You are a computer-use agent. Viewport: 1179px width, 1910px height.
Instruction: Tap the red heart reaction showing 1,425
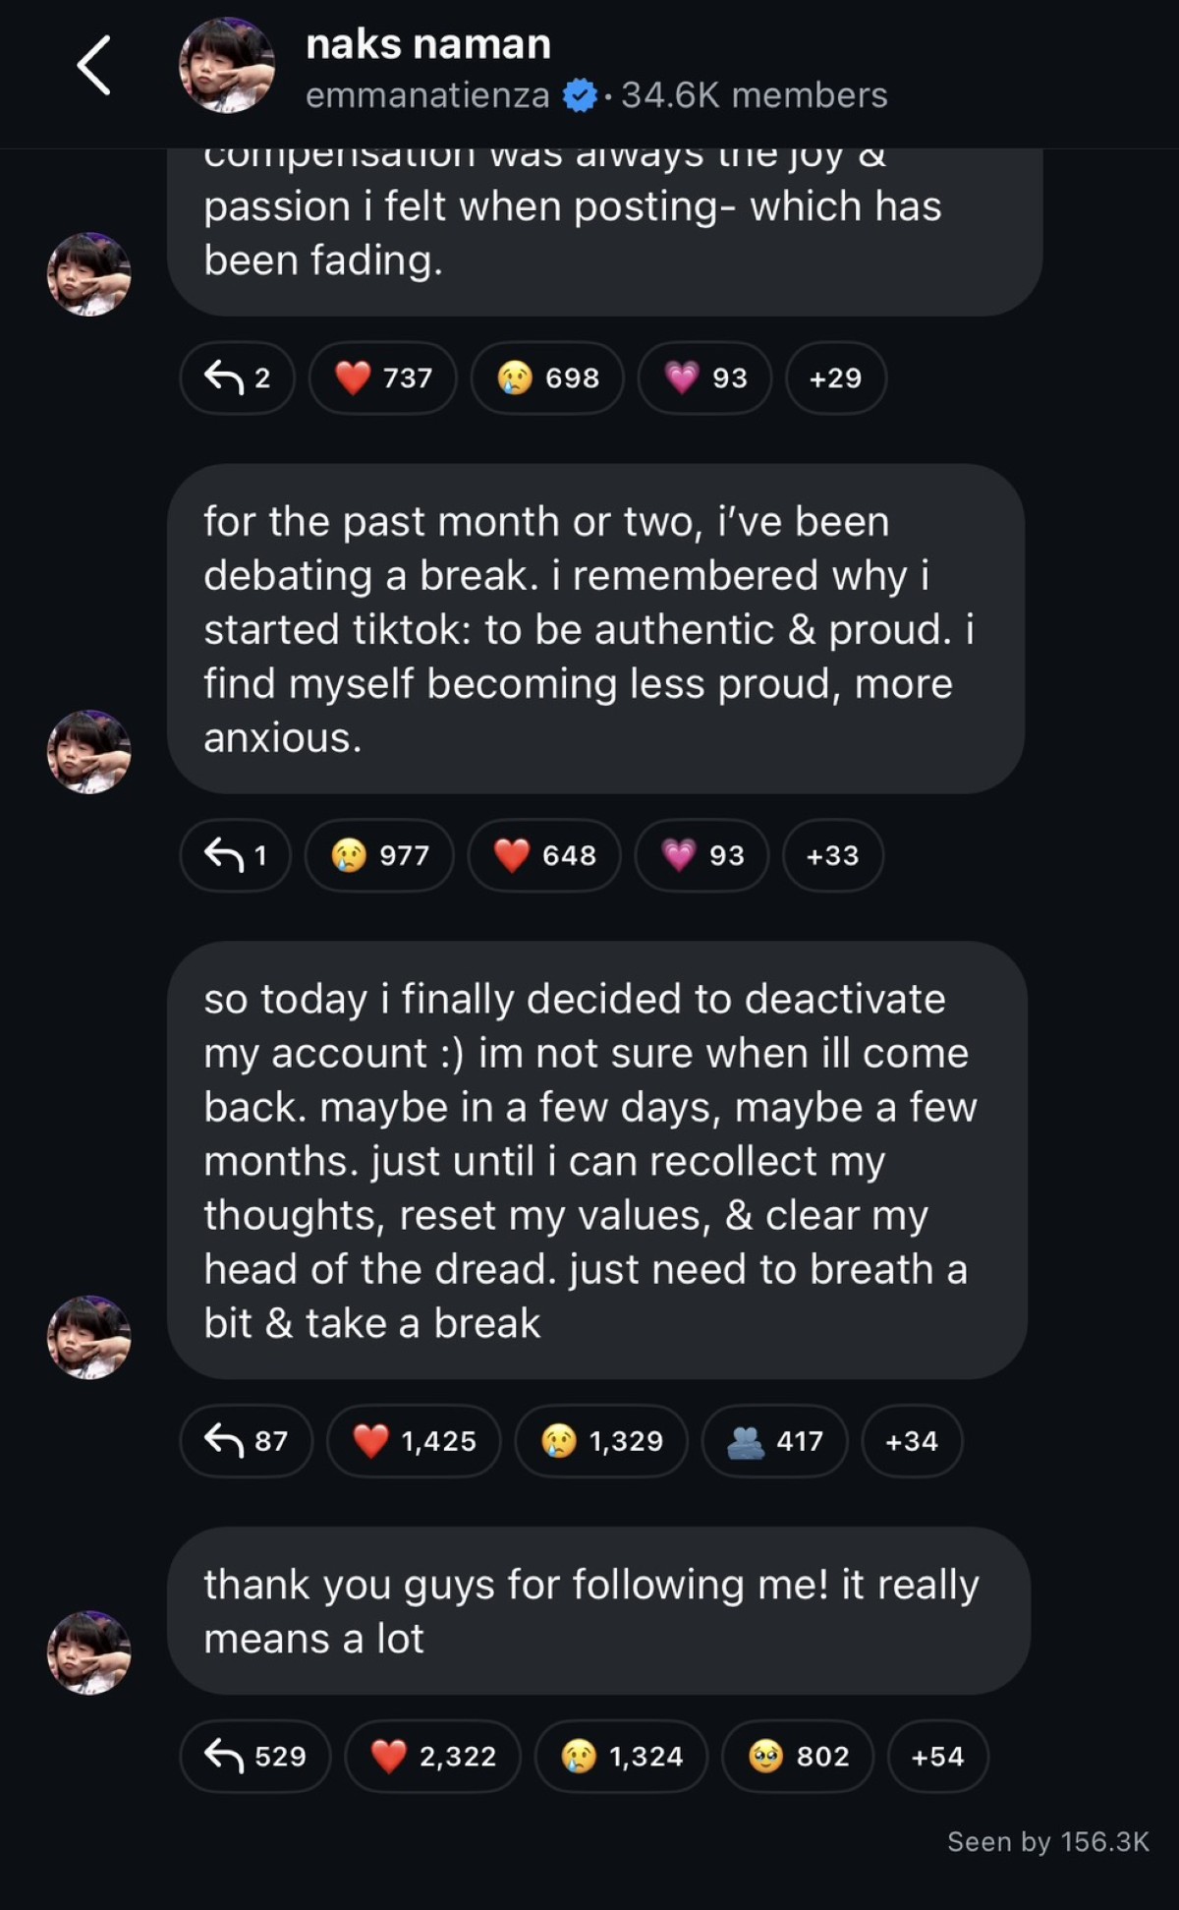tap(414, 1441)
